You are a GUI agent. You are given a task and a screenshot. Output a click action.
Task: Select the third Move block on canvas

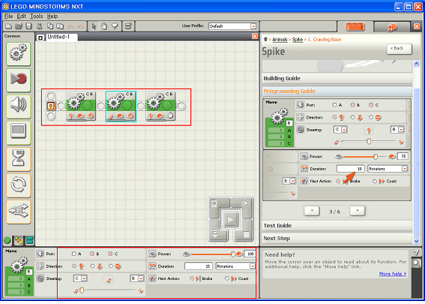click(160, 107)
